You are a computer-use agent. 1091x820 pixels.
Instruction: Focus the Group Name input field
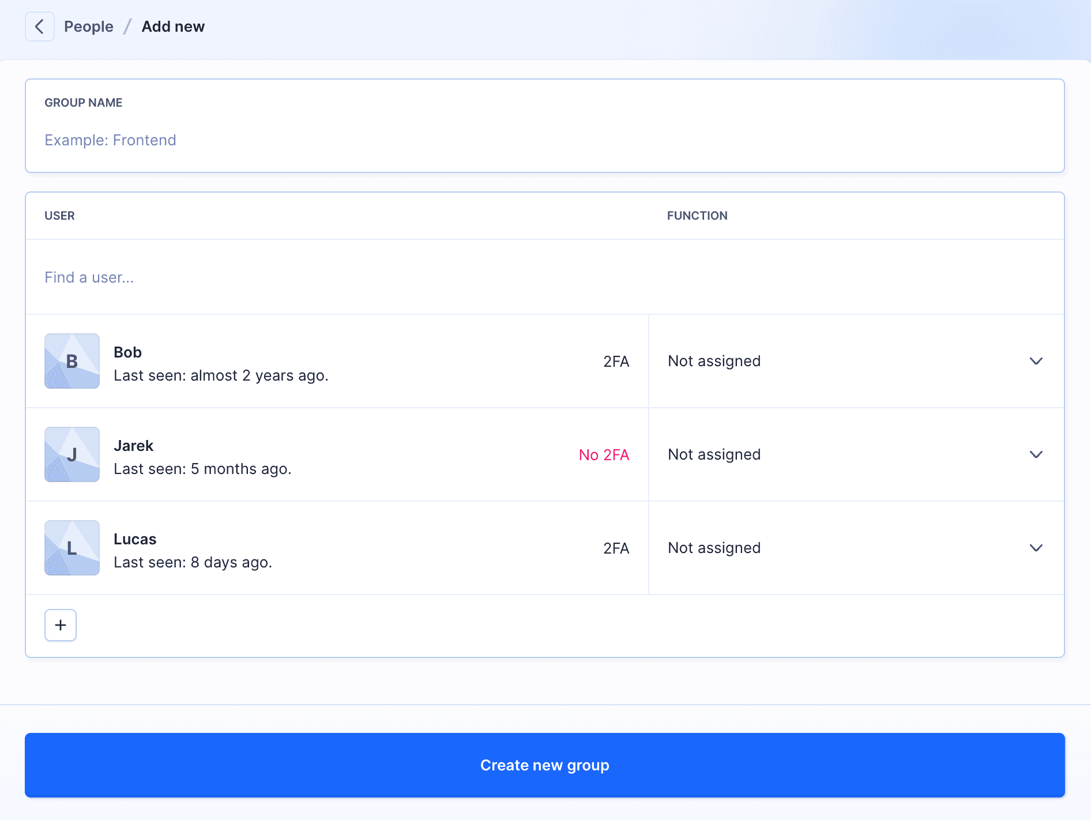544,140
